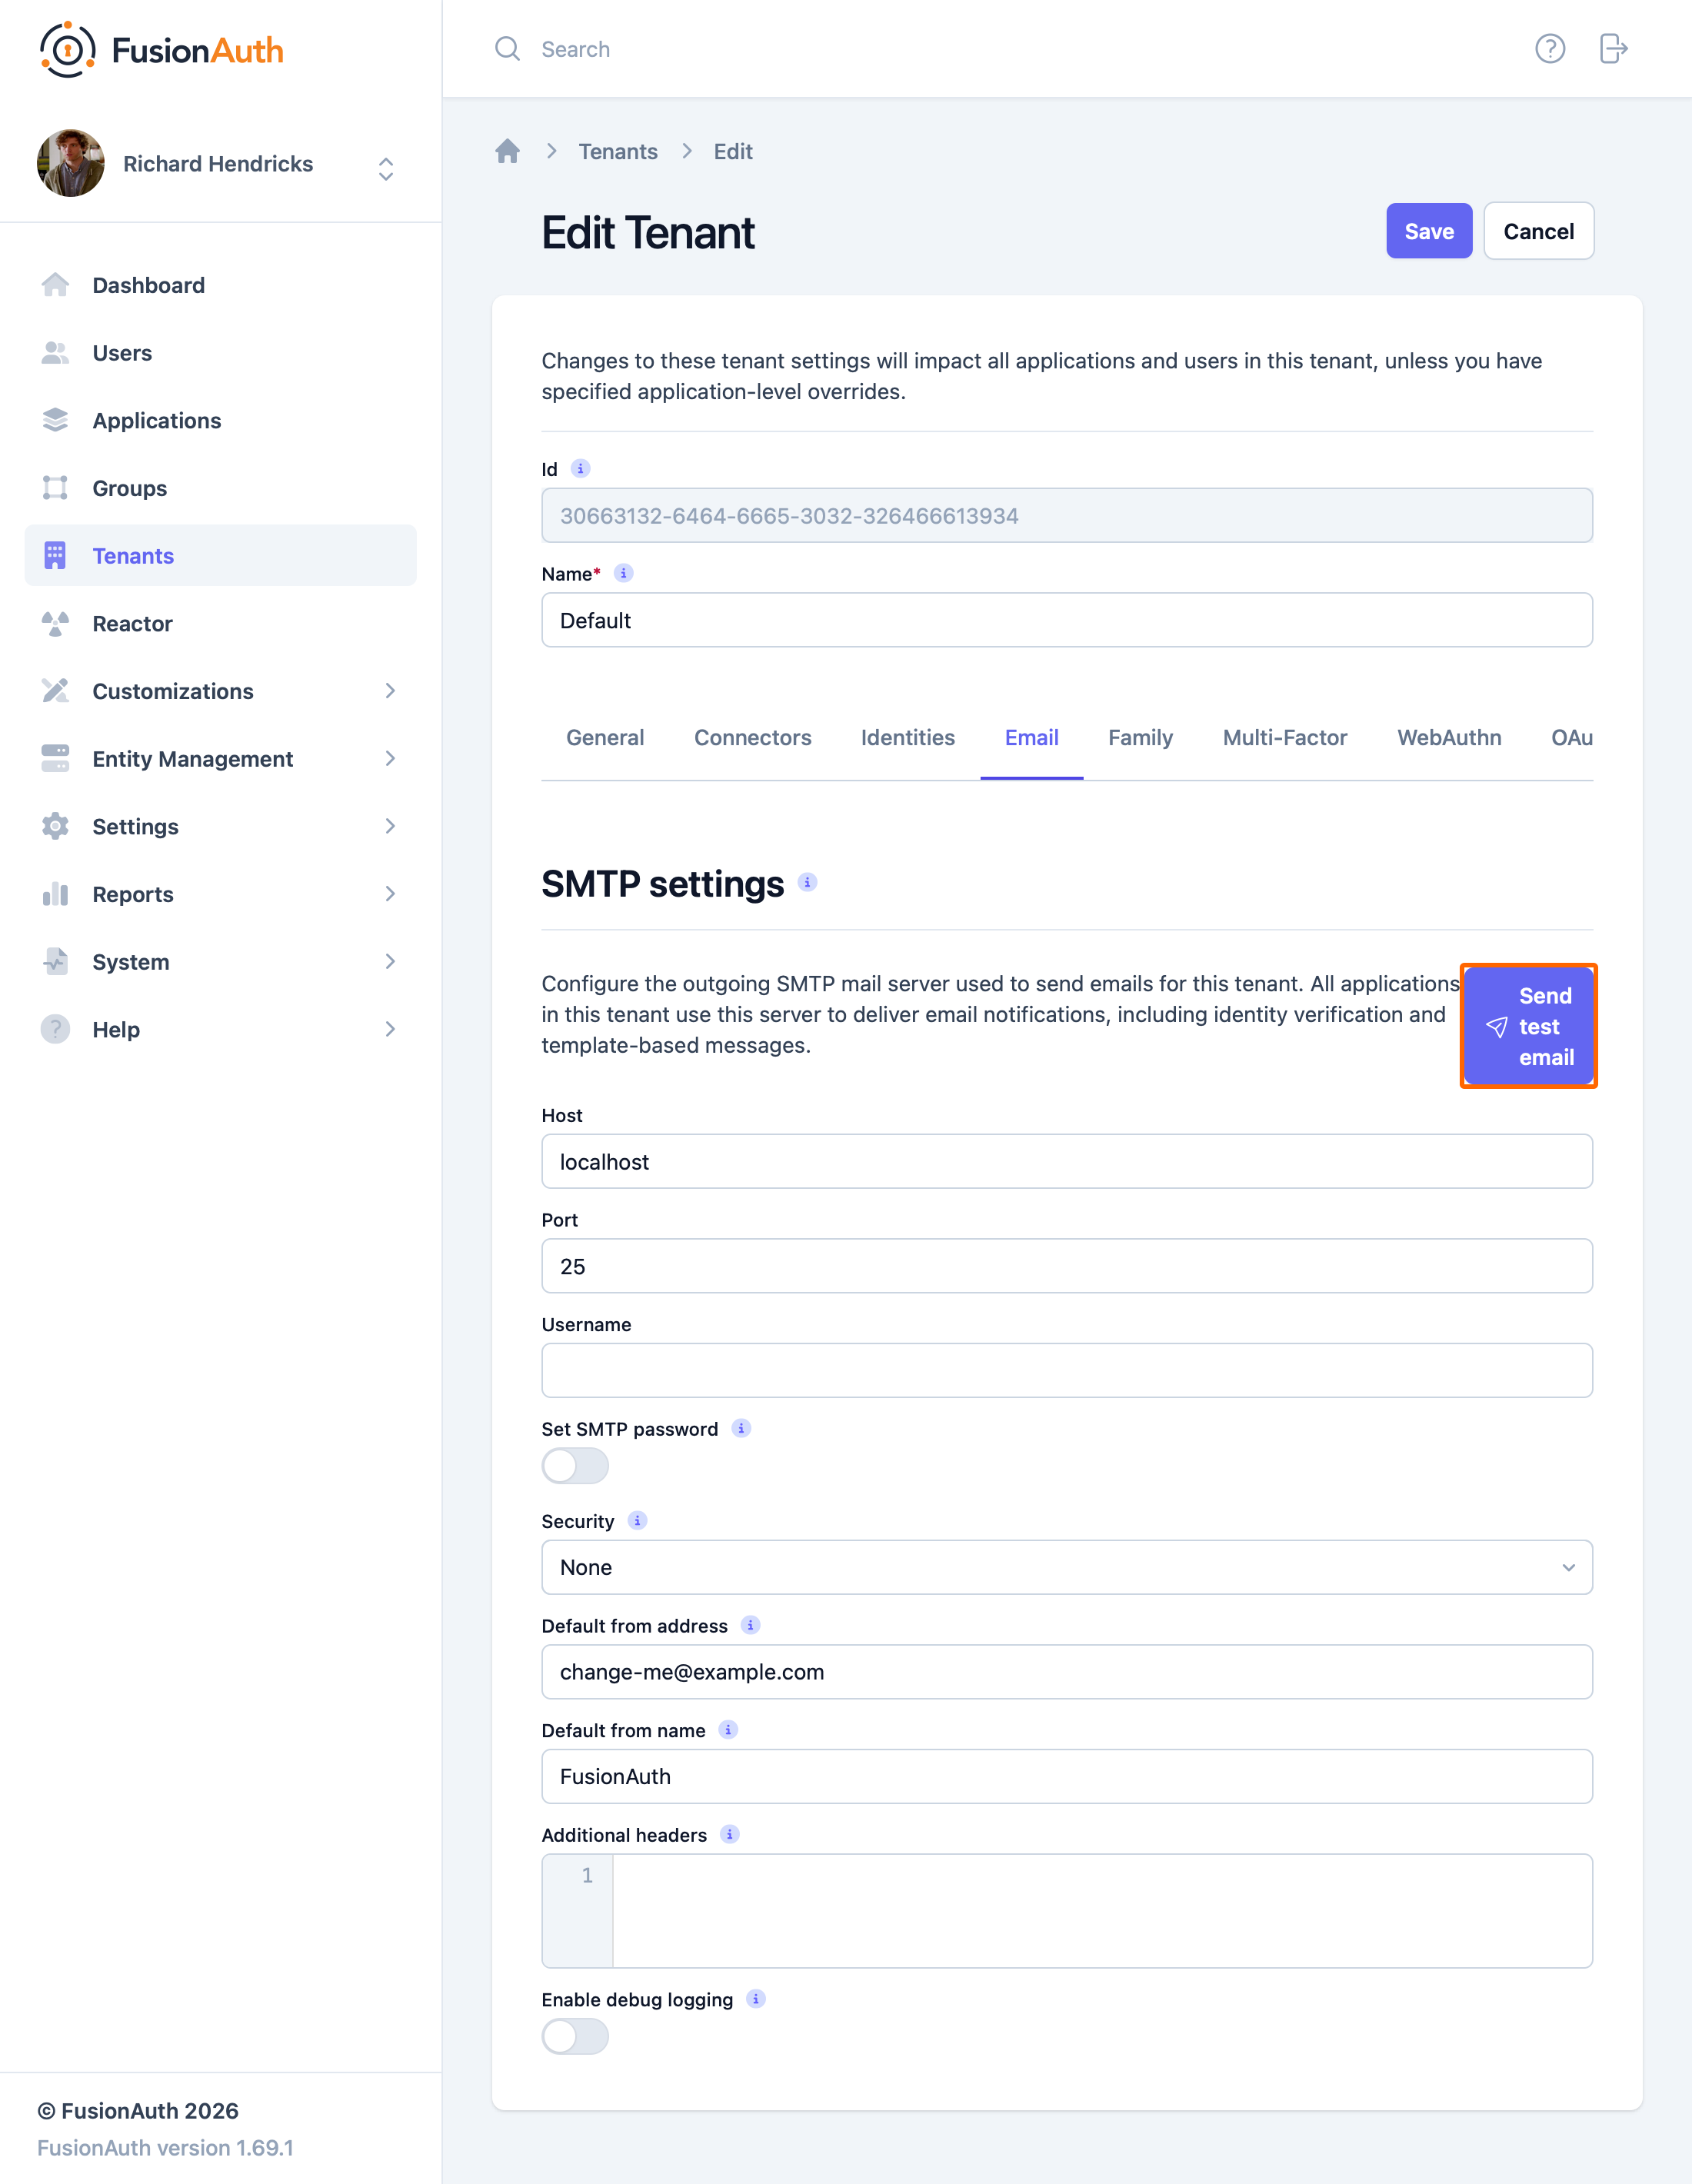Switch to the Multi-Factor tab
1692x2184 pixels.
coord(1285,738)
